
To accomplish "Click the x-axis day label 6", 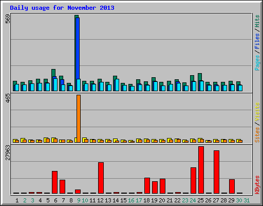I will (55, 200).
